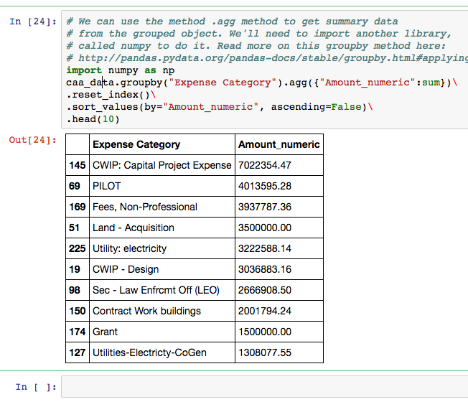This screenshot has height=402, width=468.
Task: Select the PILOT cell
Action: [162, 186]
